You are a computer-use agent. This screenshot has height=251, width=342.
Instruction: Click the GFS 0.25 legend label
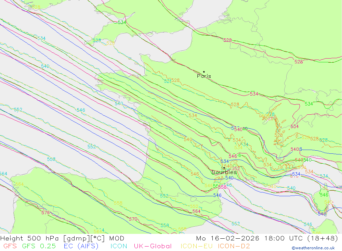click(39, 246)
